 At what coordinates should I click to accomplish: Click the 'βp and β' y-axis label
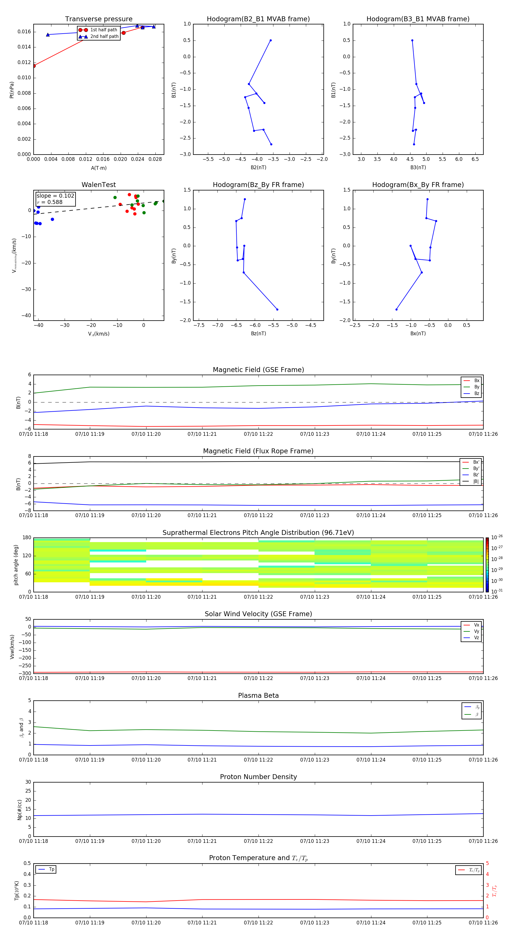click(x=21, y=728)
